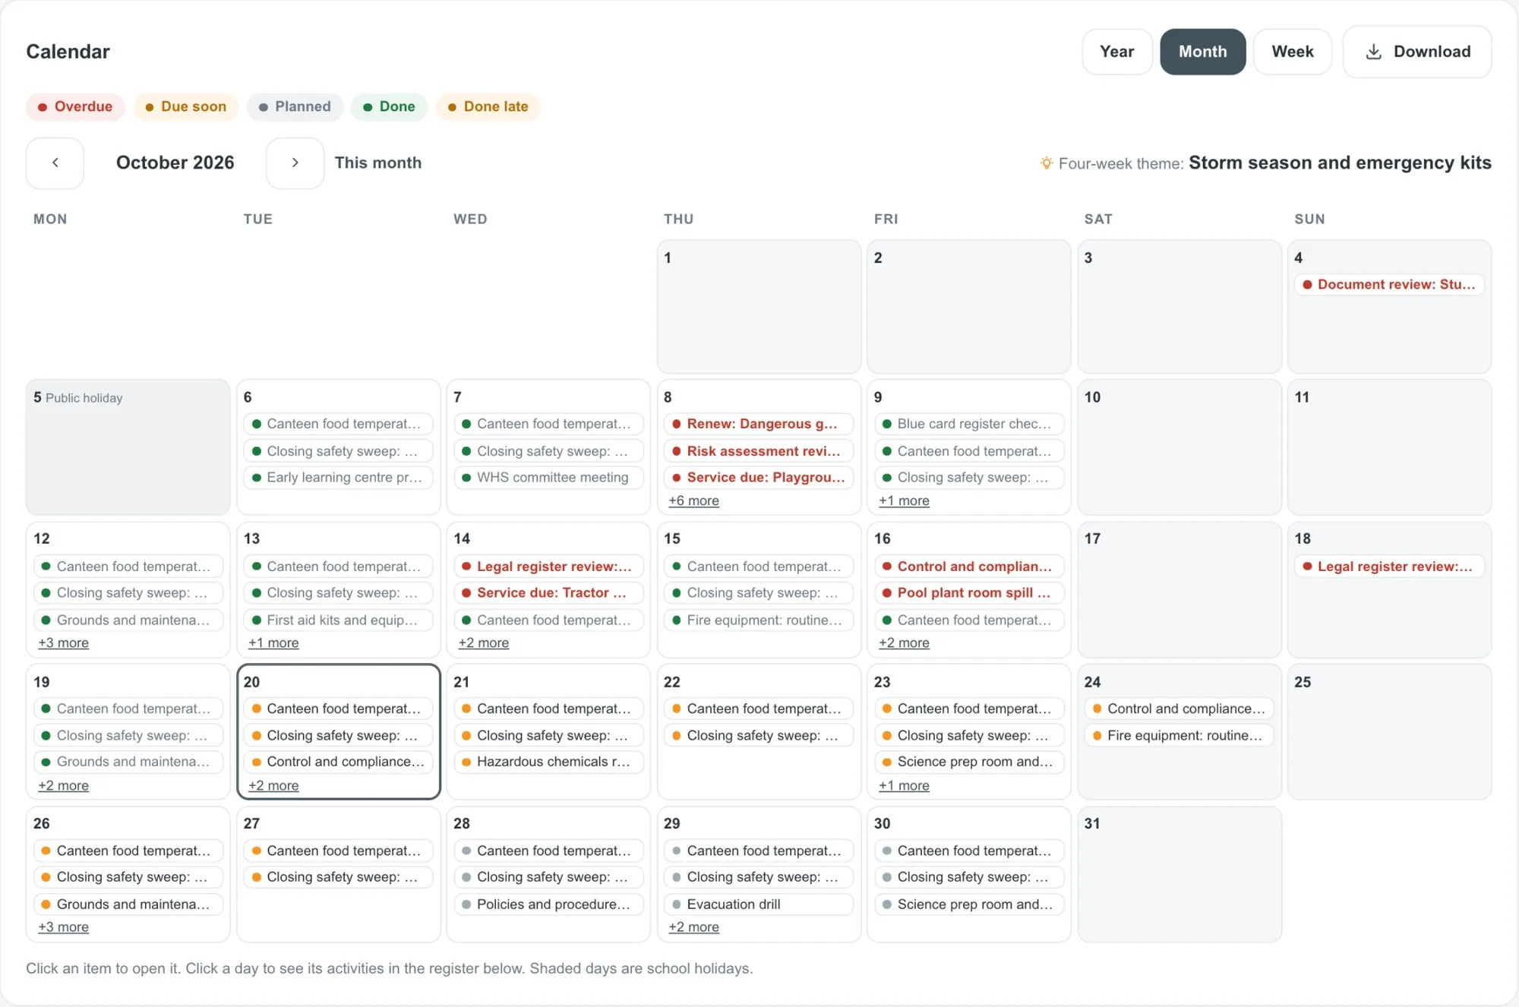Open WHS committee meeting on October 7
The height and width of the screenshot is (1007, 1519).
pos(548,478)
